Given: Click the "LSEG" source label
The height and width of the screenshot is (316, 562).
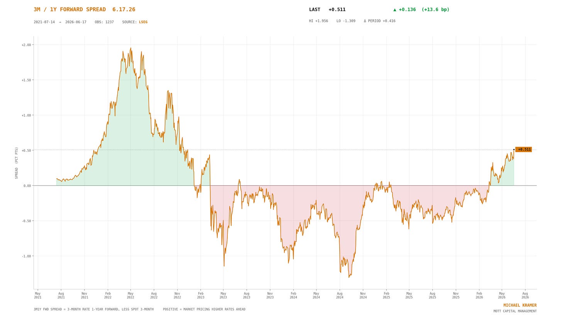Looking at the screenshot, I should pyautogui.click(x=143, y=22).
